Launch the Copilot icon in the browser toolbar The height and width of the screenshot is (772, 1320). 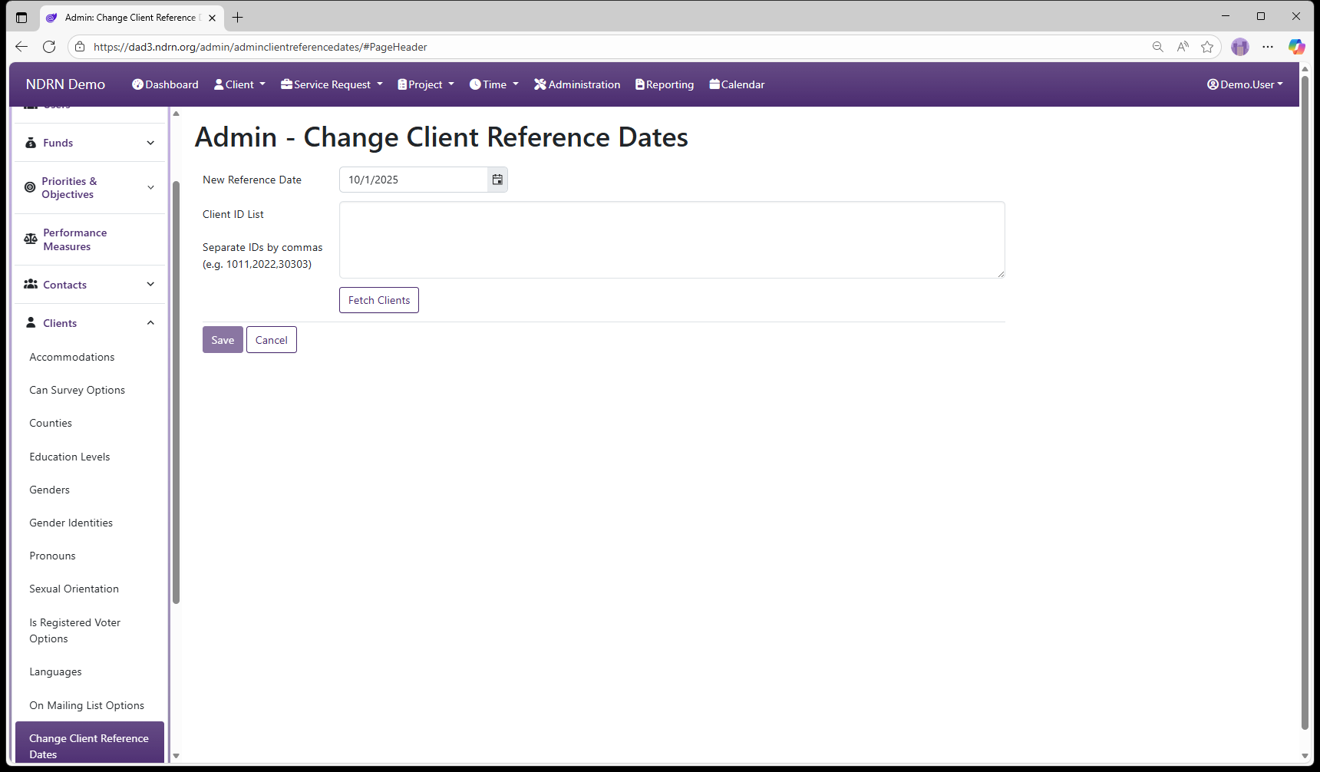pos(1296,47)
